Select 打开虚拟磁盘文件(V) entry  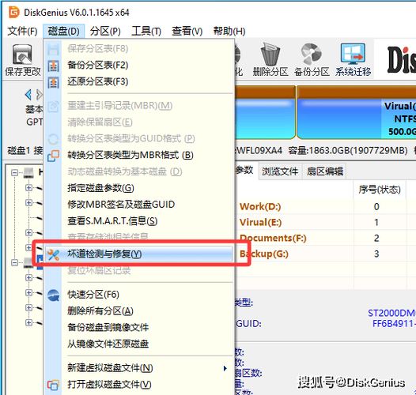[x=139, y=385]
